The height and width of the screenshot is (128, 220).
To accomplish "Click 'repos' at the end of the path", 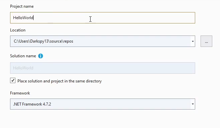I will 68,41.
